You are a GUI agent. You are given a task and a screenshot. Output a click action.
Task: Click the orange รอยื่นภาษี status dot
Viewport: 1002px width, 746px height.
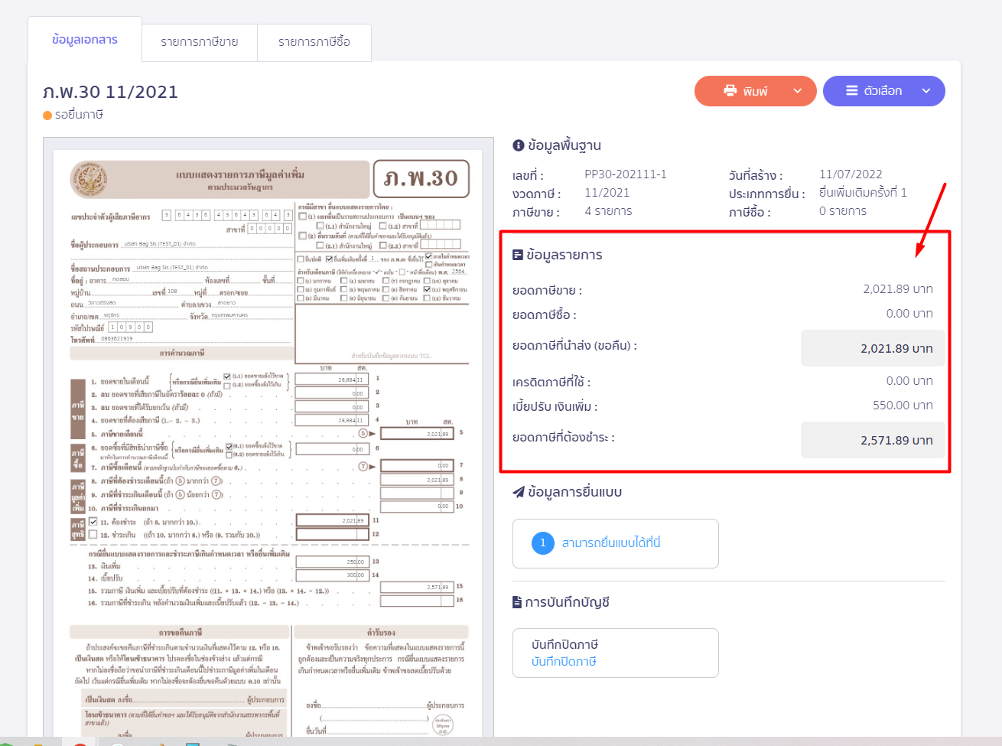pos(47,116)
